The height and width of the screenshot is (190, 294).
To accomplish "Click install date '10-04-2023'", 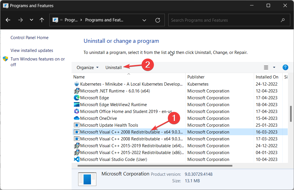I will click(266, 159).
